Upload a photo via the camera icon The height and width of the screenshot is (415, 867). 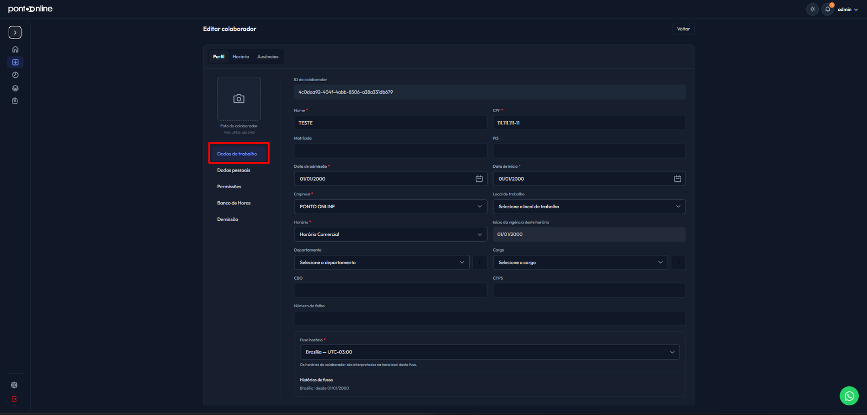coord(239,99)
